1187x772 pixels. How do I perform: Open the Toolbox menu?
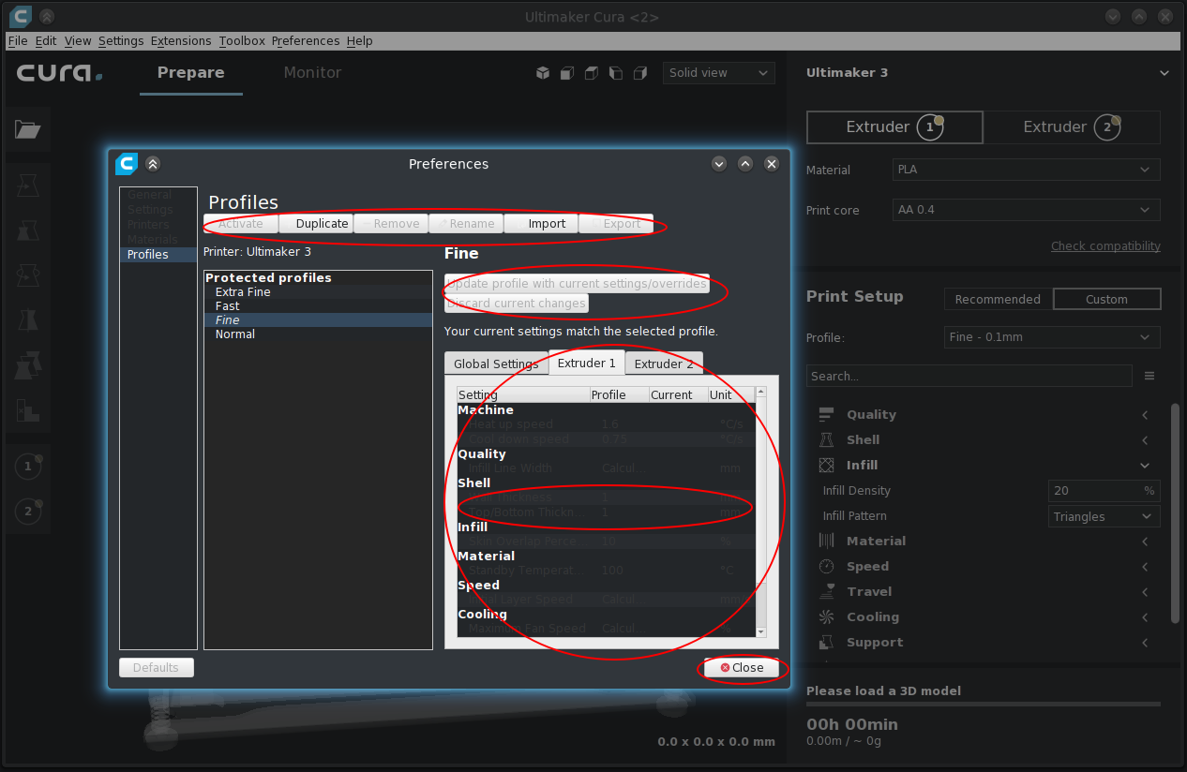click(x=242, y=40)
